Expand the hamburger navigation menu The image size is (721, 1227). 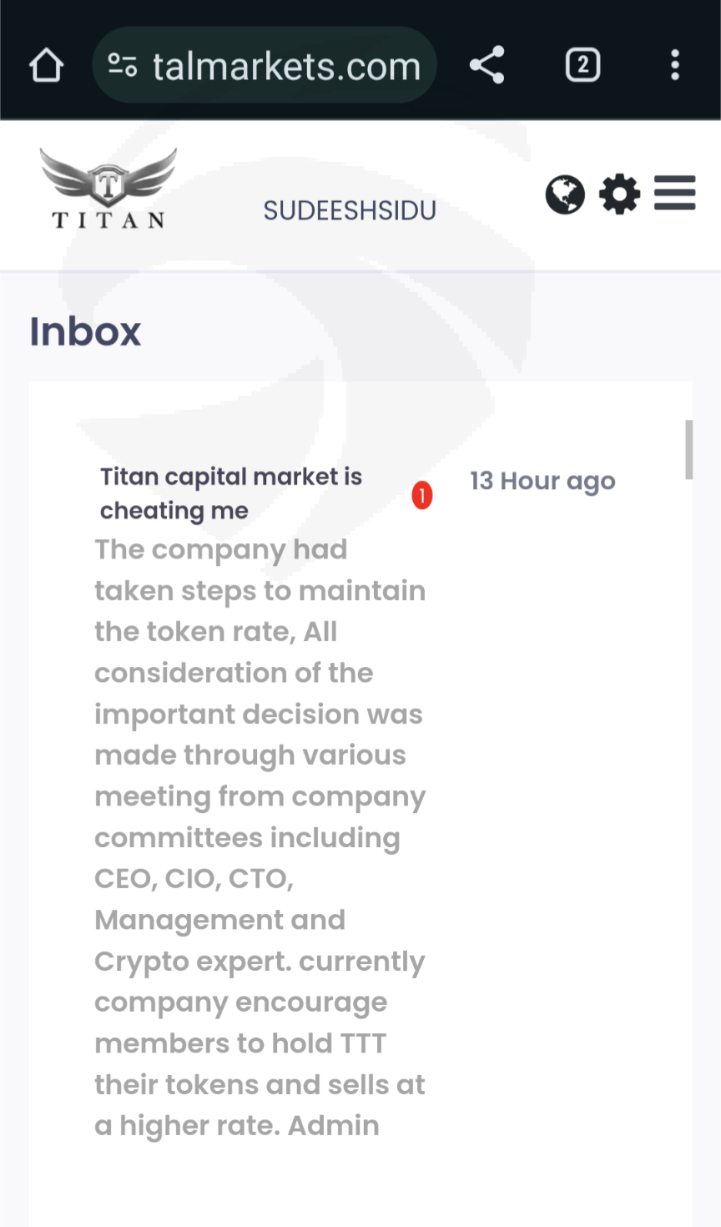[674, 194]
